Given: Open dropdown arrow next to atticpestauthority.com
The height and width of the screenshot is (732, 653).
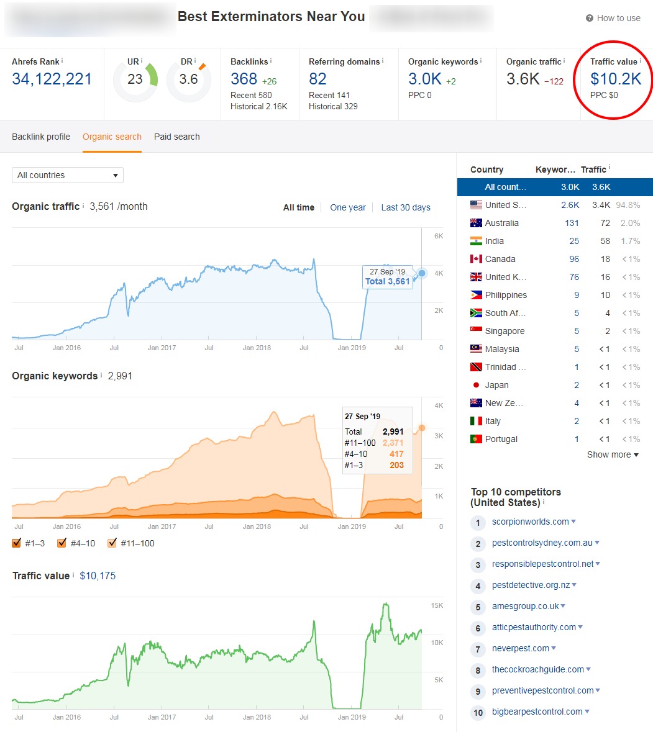Looking at the screenshot, I should (x=580, y=627).
